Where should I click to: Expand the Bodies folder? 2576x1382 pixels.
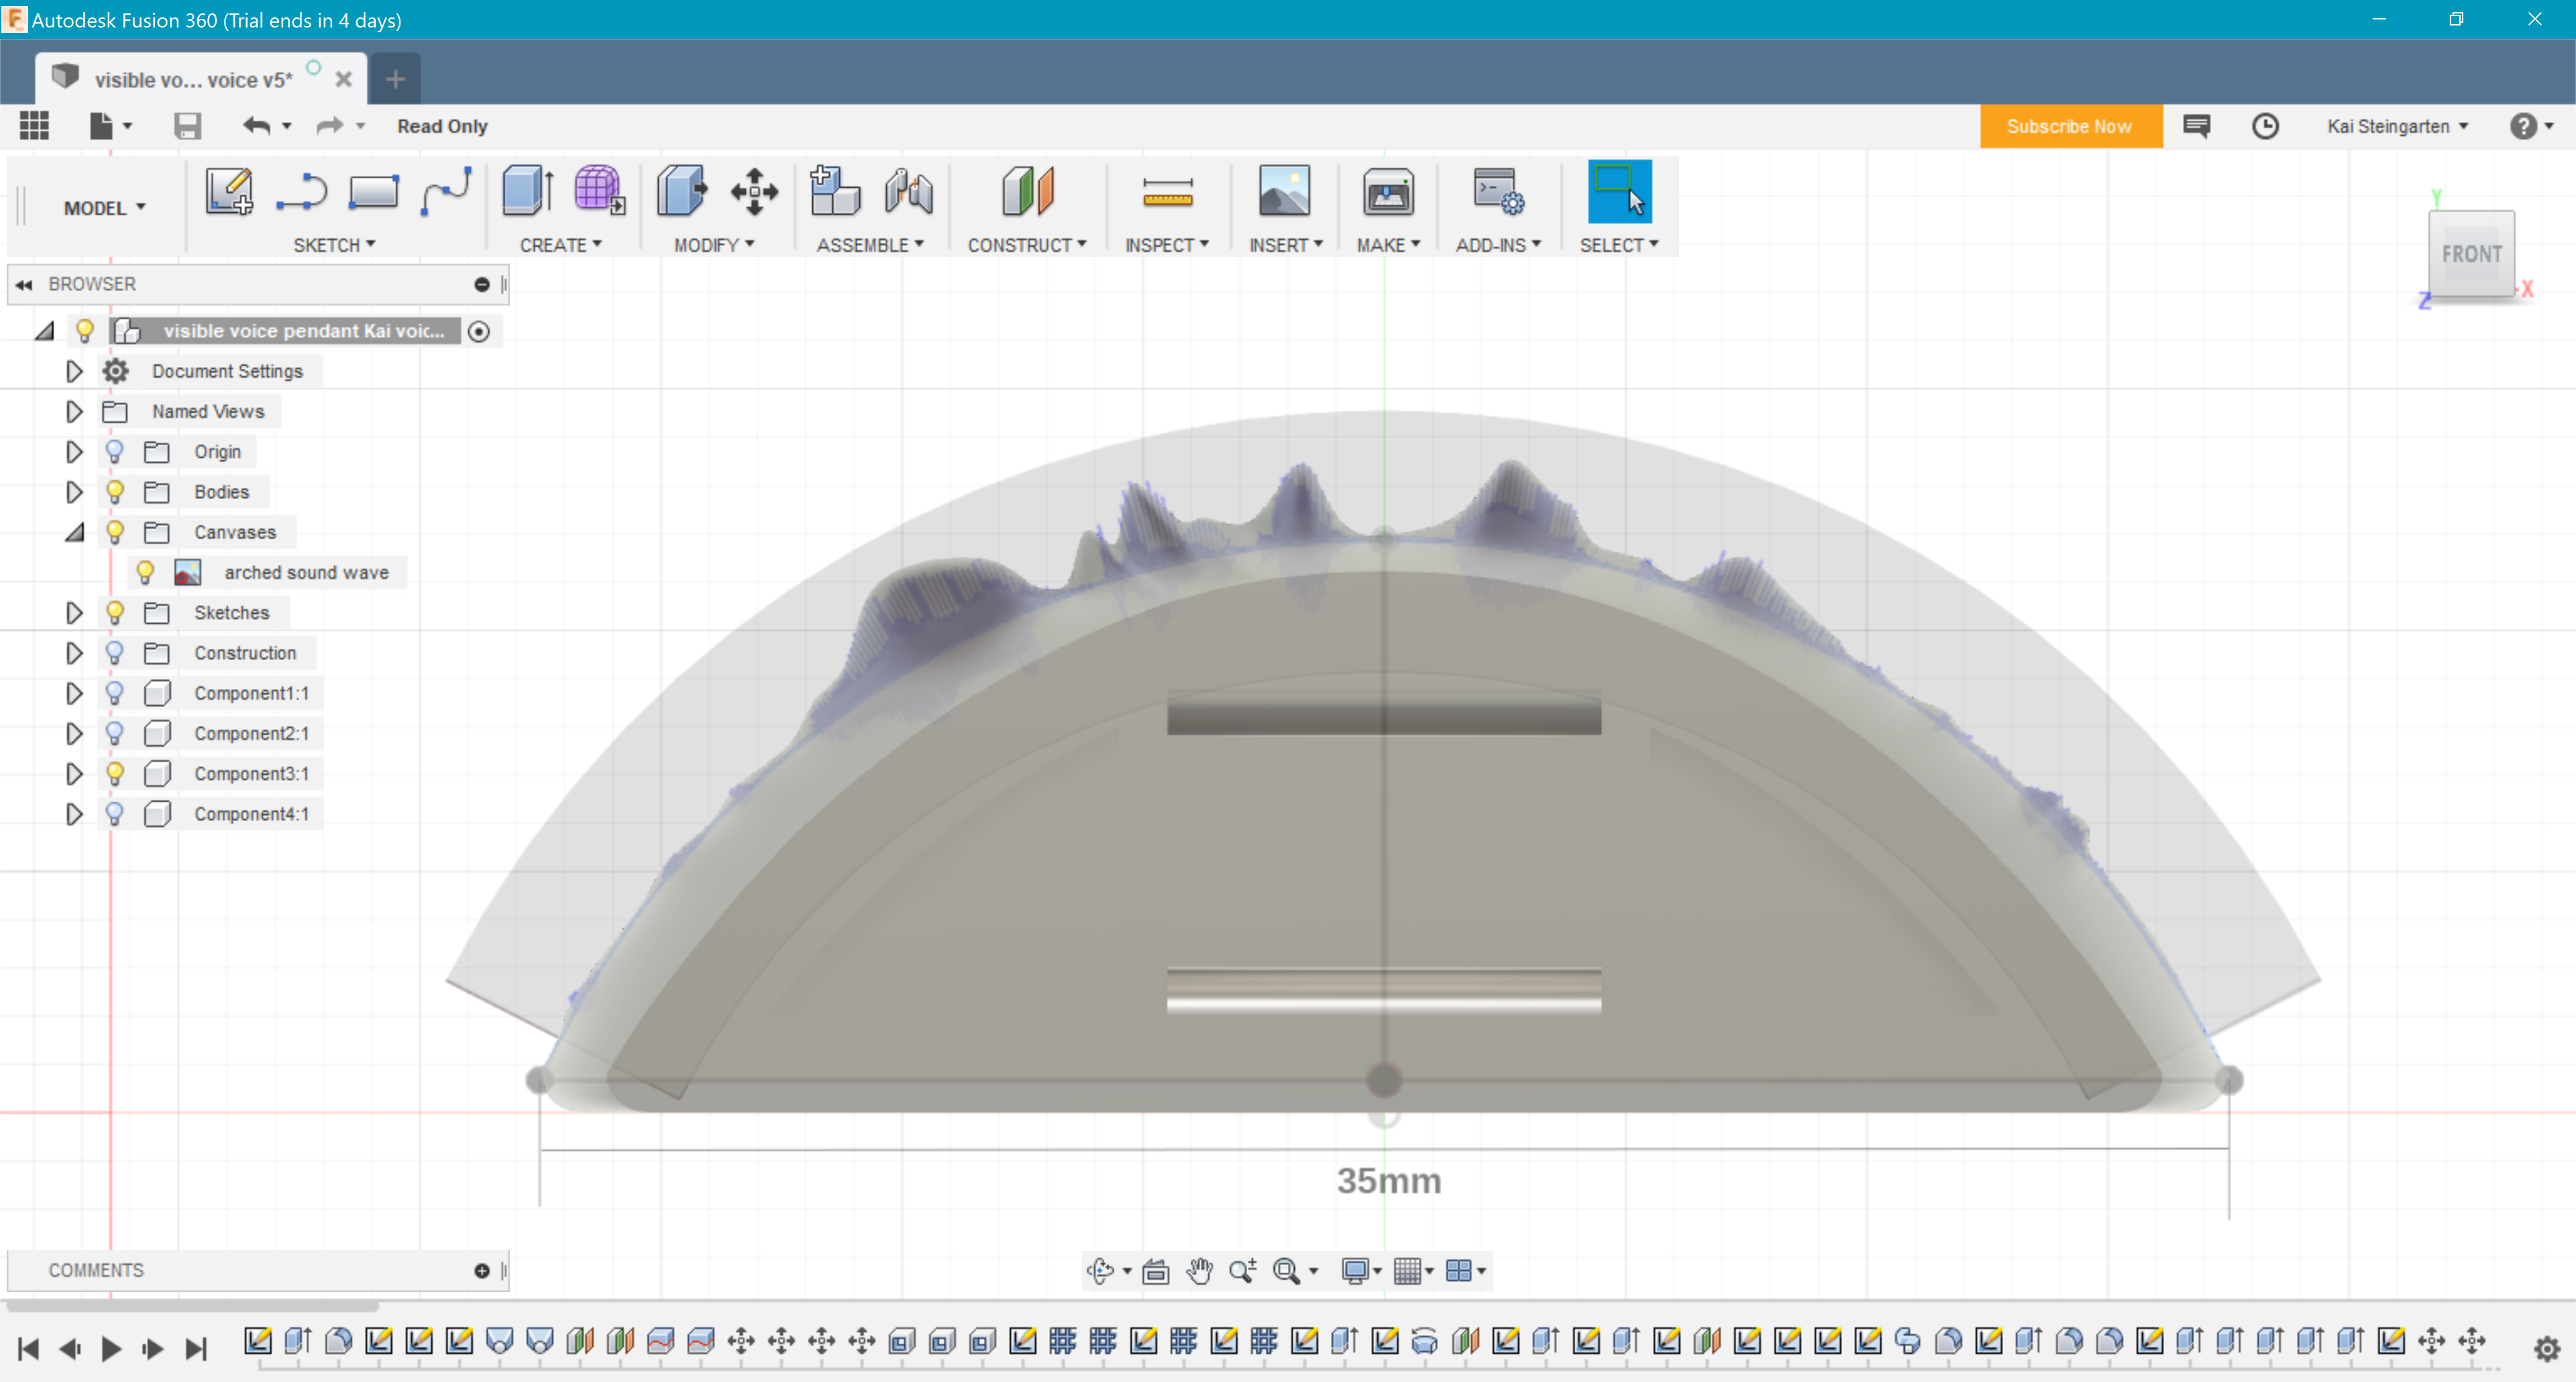(74, 492)
